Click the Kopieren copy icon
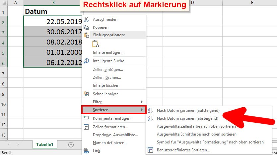The width and height of the screenshot is (277, 155). click(86, 28)
